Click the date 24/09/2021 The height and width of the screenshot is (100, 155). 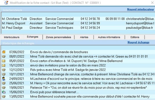17,79
